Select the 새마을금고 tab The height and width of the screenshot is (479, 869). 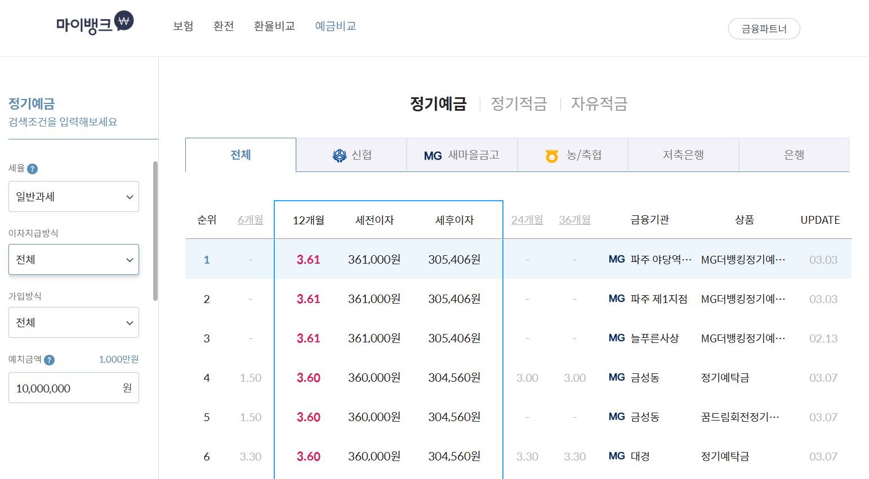[462, 155]
